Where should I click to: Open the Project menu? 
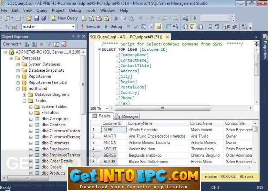(x=58, y=10)
